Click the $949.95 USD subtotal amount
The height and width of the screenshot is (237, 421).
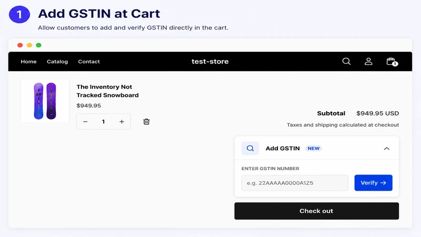(377, 113)
